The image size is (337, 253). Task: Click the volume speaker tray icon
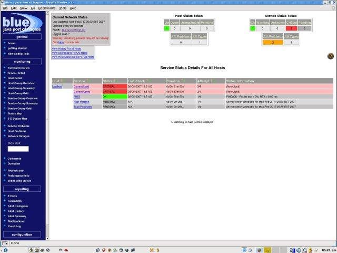coord(299,250)
